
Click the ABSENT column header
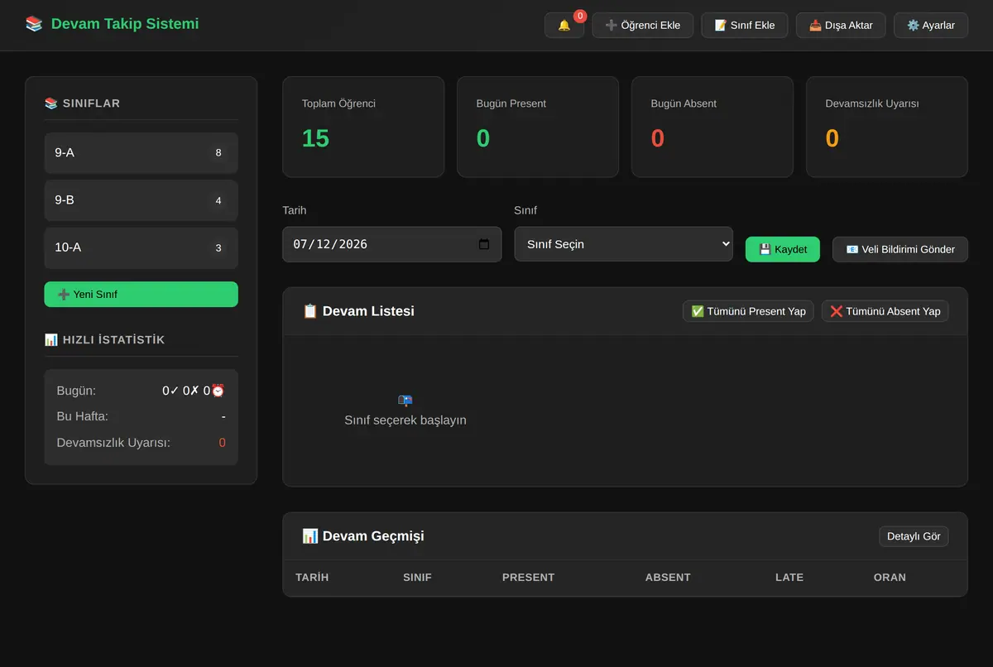pos(668,577)
